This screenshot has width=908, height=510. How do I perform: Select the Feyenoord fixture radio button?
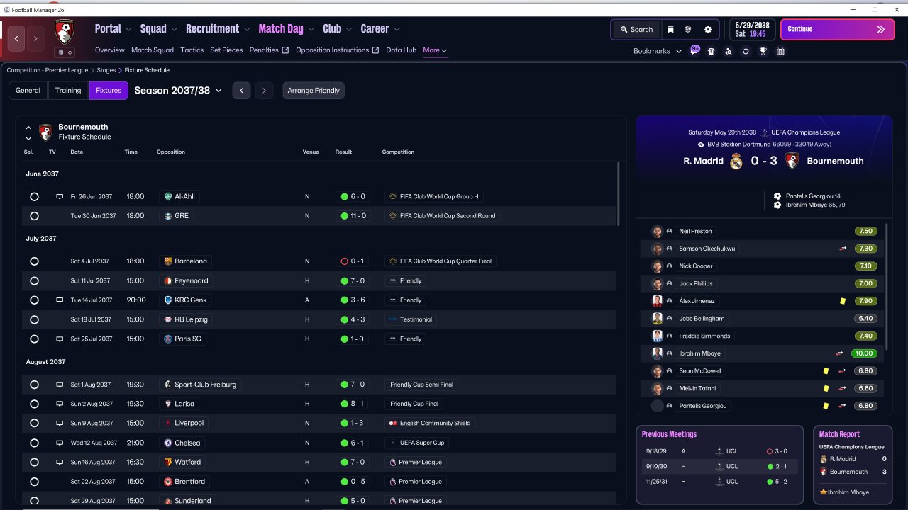point(34,281)
